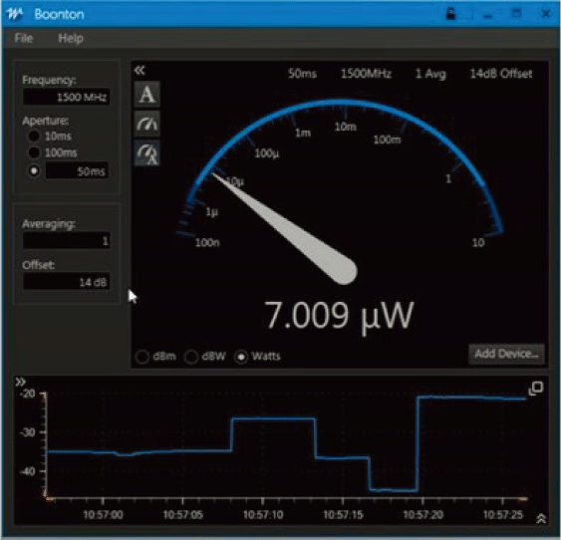561x540 pixels.
Task: Open the File menu
Action: (x=24, y=38)
